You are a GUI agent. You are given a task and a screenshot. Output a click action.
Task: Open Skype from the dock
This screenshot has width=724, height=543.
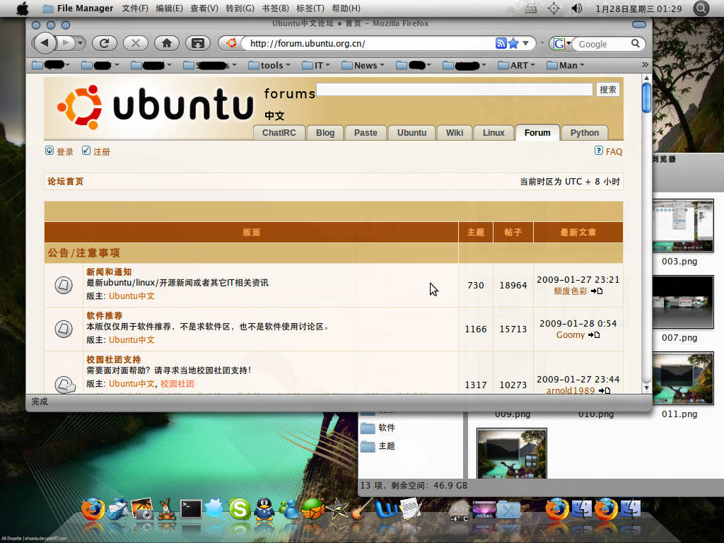(x=240, y=509)
